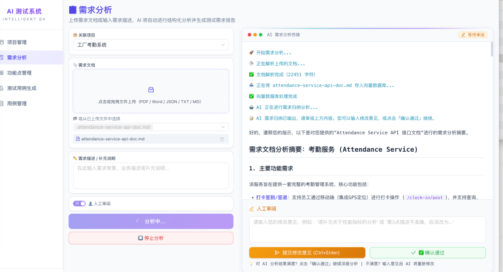The image size is (503, 272).
Task: Click the yellow terminal dot
Action: pyautogui.click(x=255, y=35)
